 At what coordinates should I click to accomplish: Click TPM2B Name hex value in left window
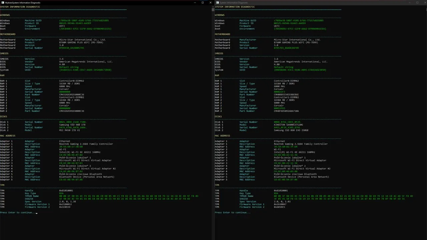[128, 196]
